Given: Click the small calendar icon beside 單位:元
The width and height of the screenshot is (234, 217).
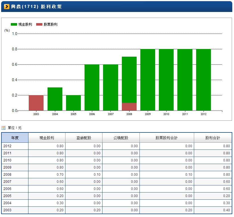Looking at the screenshot, I should 3,128.
